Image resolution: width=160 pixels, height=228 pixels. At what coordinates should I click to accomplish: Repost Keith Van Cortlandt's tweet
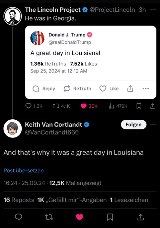pyautogui.click(x=49, y=217)
